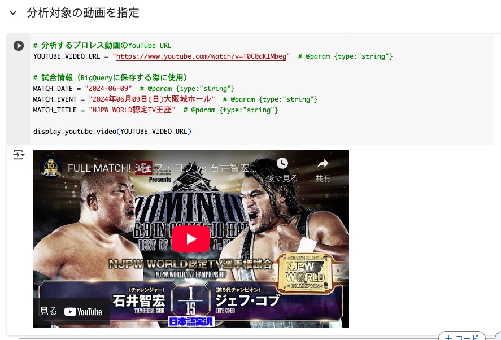Toggle the cell output options icon
The image size is (501, 340).
(x=19, y=155)
